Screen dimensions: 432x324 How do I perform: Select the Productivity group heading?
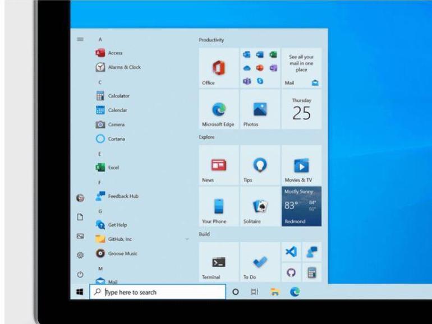coord(212,40)
